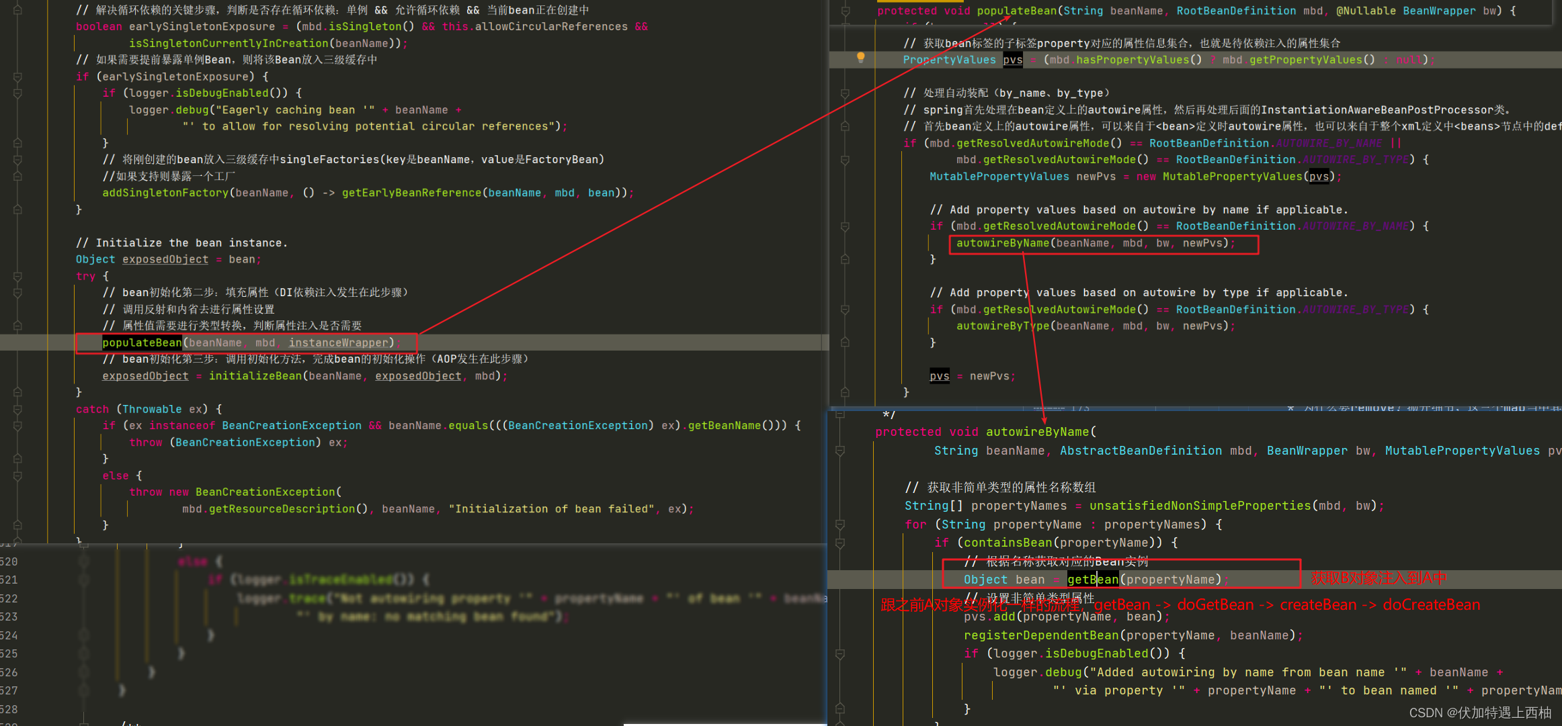The width and height of the screenshot is (1562, 726).
Task: Click the 'logger.debug("Eagerly caching bean' line
Action: coord(296,110)
